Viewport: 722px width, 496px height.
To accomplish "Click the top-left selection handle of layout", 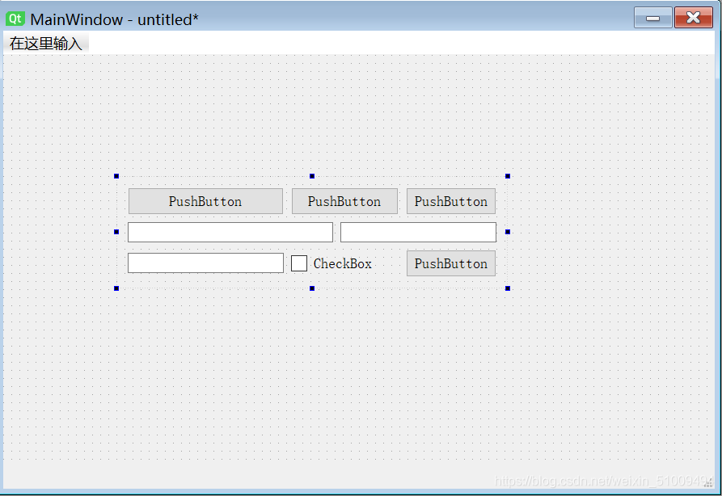I will pyautogui.click(x=116, y=176).
